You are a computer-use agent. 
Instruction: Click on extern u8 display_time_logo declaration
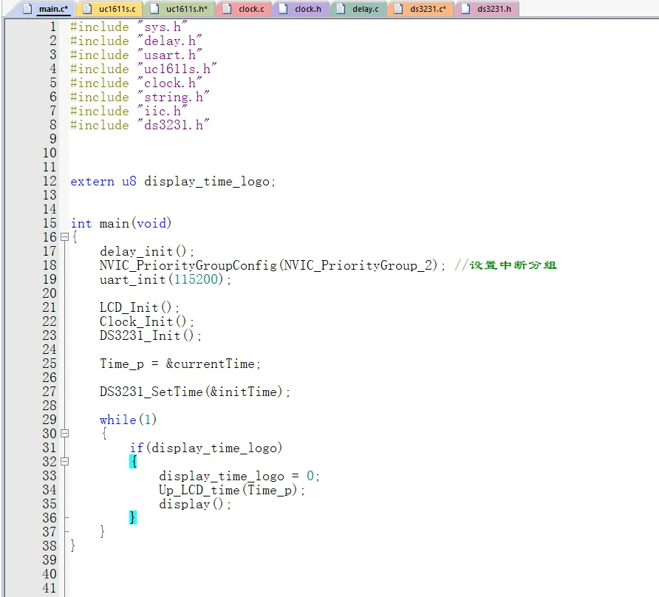(x=173, y=181)
